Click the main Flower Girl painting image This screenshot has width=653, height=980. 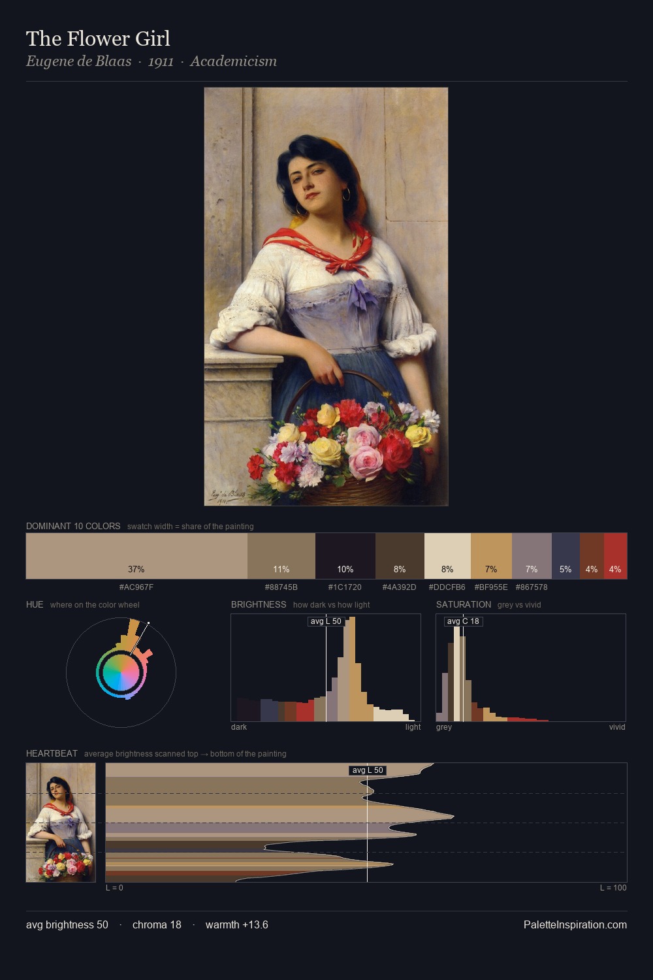pyautogui.click(x=326, y=297)
